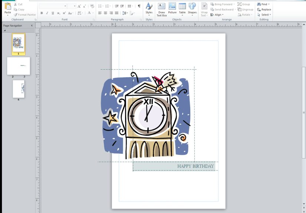The image size is (306, 213).
Task: Toggle Bold formatting
Action: tap(42, 13)
